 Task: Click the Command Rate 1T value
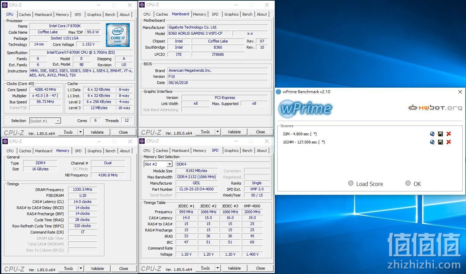[x=83, y=232]
